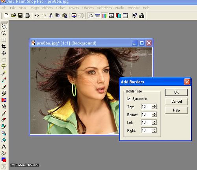Click the Save floppy disk icon
The height and width of the screenshot is (170, 197).
click(20, 16)
